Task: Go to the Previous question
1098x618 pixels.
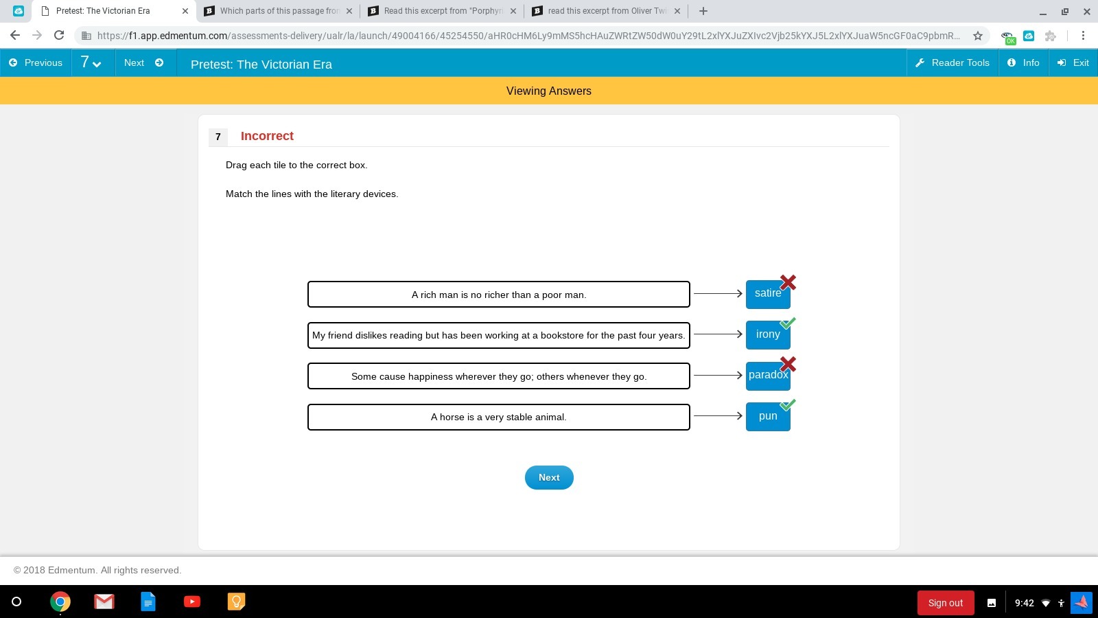Action: [36, 62]
